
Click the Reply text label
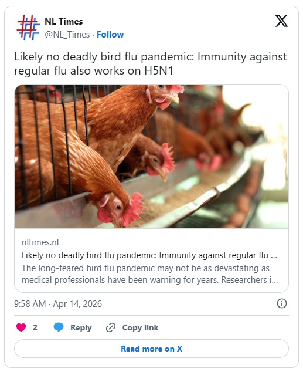click(x=81, y=327)
